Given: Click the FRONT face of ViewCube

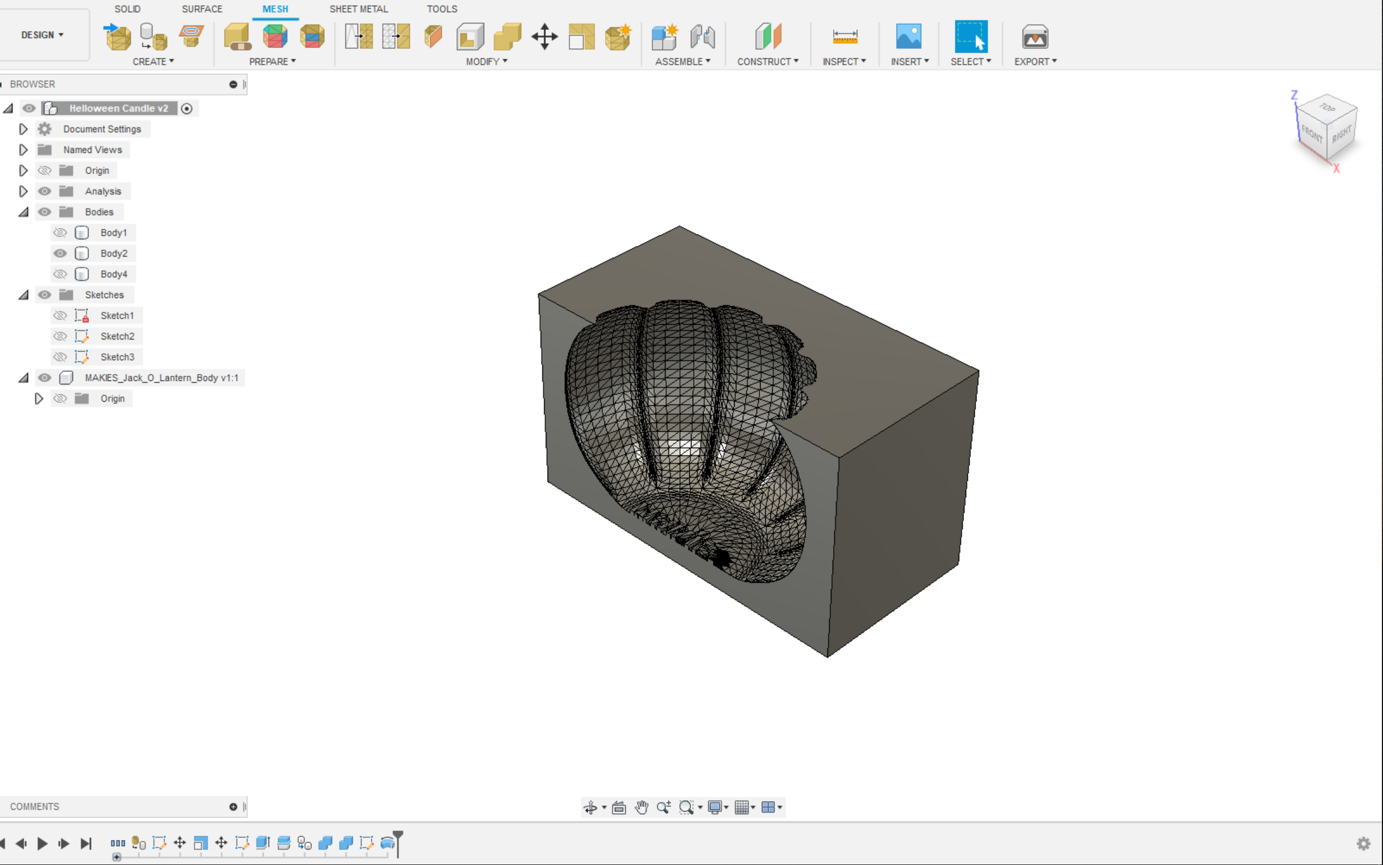Looking at the screenshot, I should 1312,134.
